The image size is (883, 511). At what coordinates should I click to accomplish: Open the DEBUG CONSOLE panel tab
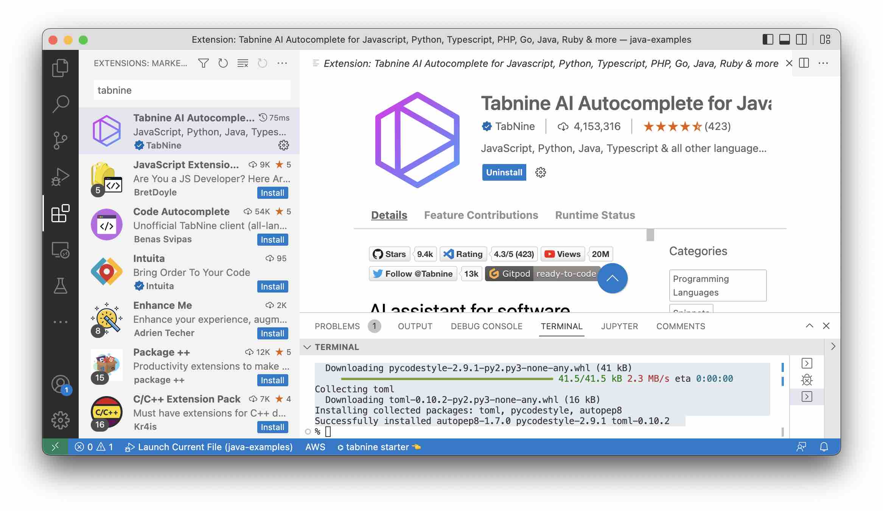[x=487, y=326]
